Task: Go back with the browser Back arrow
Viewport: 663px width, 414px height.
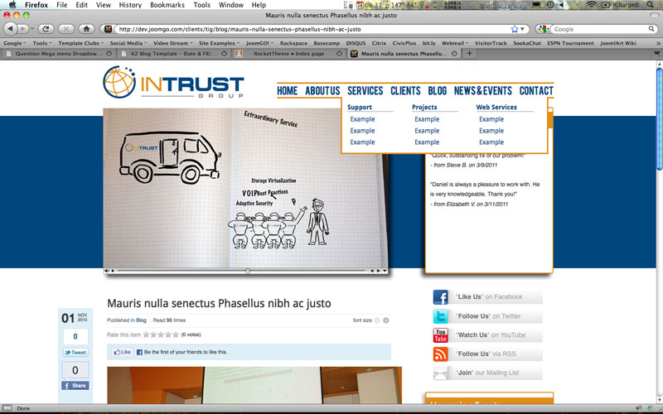Action: [x=11, y=29]
